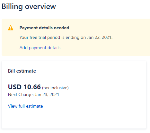Image resolution: width=150 pixels, height=133 pixels.
Task: Click the Jan 23, 2021 charge date
Action: [x=47, y=94]
